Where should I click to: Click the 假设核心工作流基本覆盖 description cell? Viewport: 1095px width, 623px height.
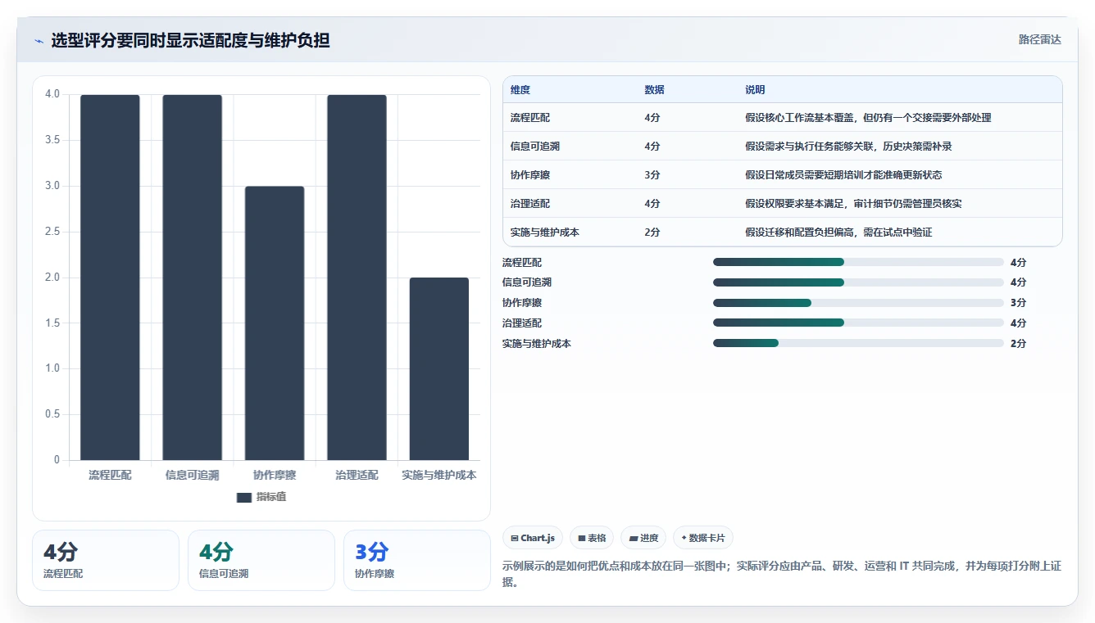tap(899, 118)
